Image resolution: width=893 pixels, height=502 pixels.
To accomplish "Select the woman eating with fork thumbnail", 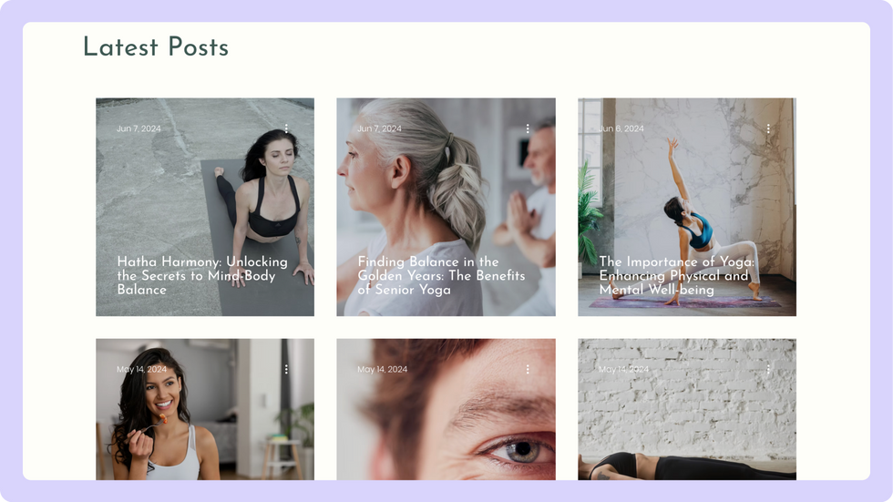I will (x=205, y=409).
